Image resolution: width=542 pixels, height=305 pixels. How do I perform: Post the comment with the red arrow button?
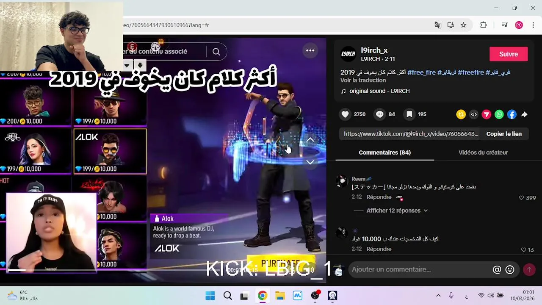(x=529, y=270)
